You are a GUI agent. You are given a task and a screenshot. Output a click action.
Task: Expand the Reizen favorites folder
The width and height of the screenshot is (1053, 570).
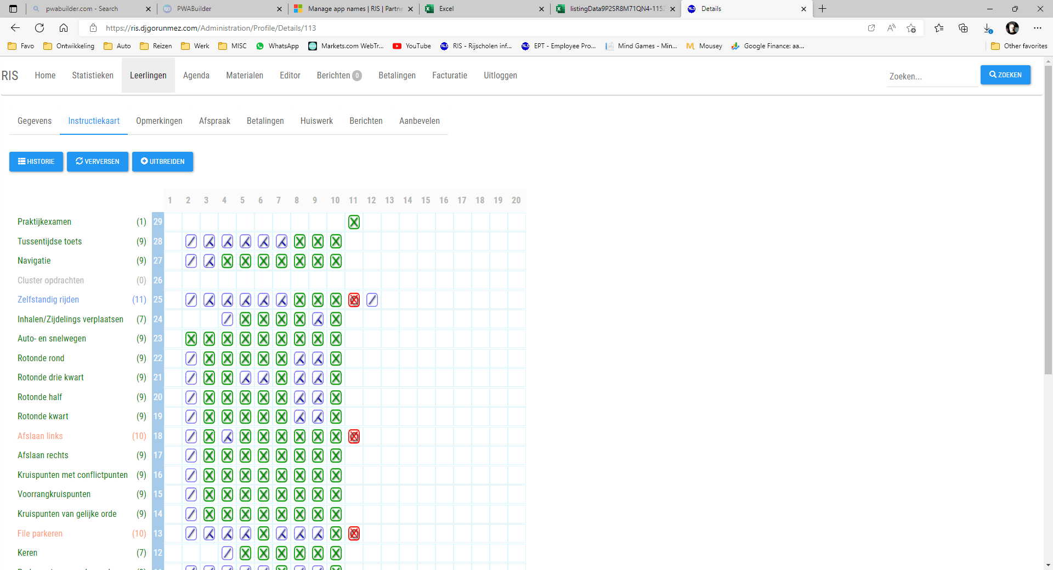tap(156, 46)
